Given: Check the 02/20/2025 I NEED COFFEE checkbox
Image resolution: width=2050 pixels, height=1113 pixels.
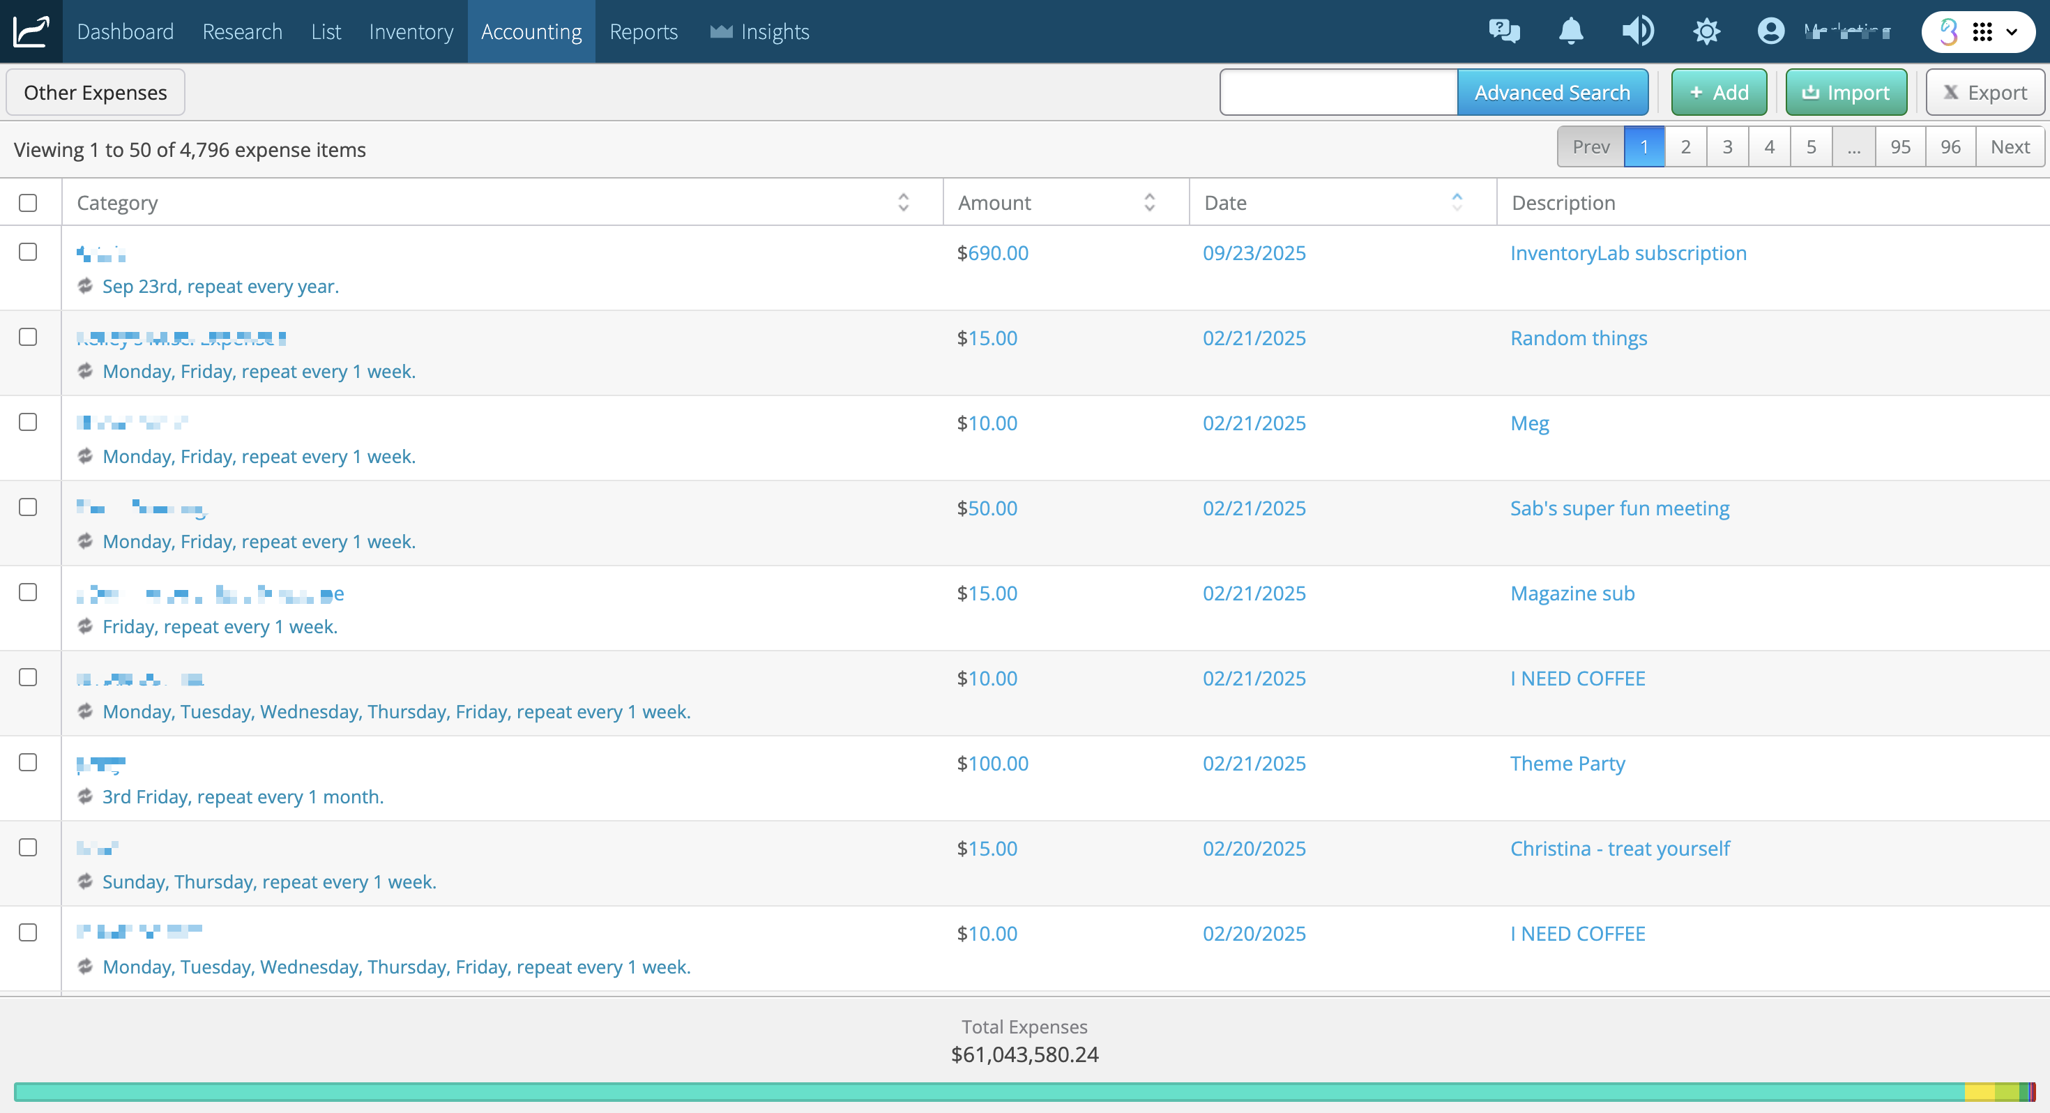Looking at the screenshot, I should 28,932.
